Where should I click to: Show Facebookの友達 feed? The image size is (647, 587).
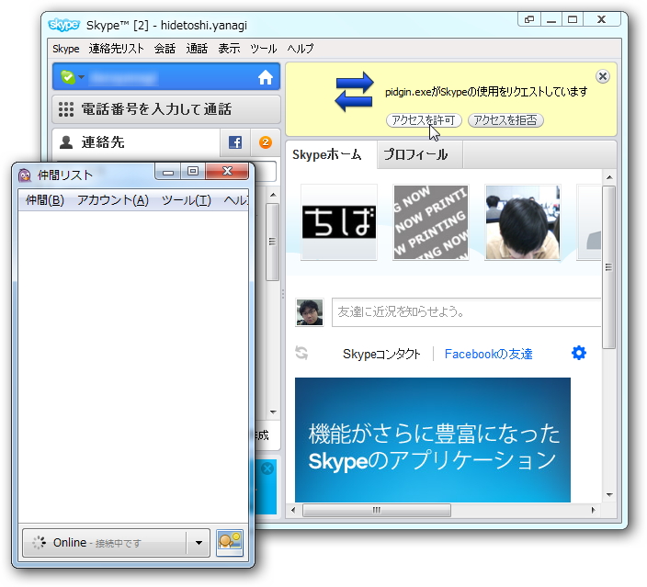[x=488, y=354]
